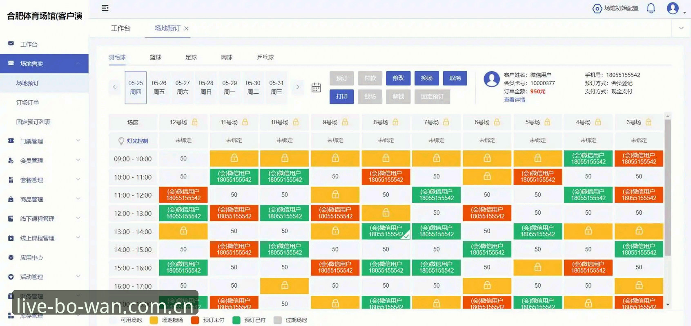Click the vertical scrollbar of the schedule
691x326 pixels.
(668, 187)
